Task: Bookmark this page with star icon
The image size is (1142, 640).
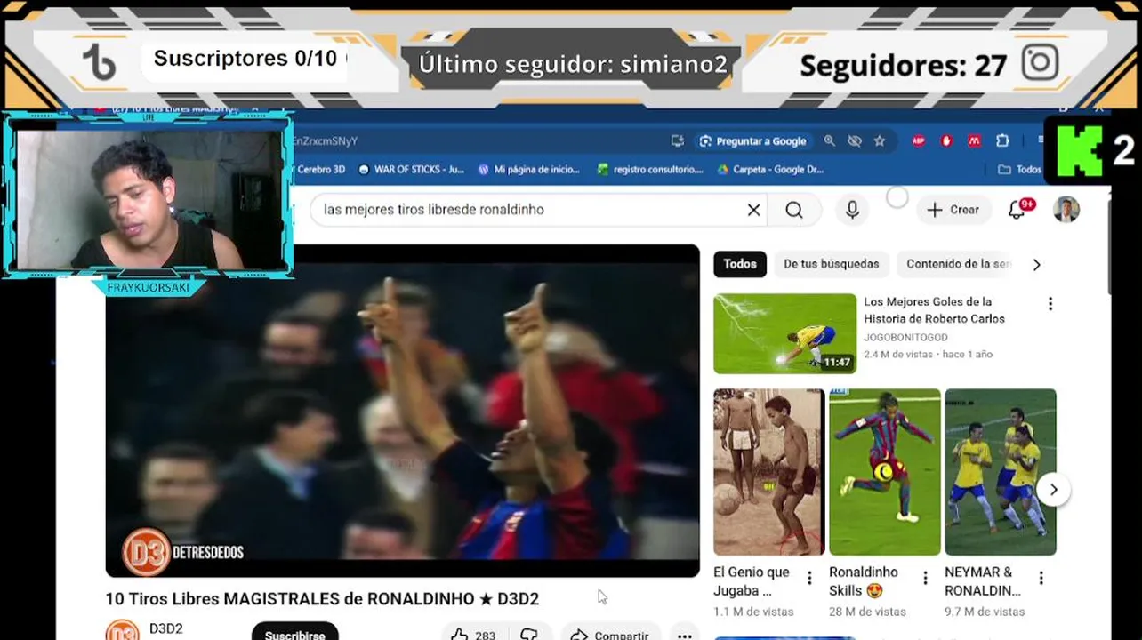Action: 880,141
